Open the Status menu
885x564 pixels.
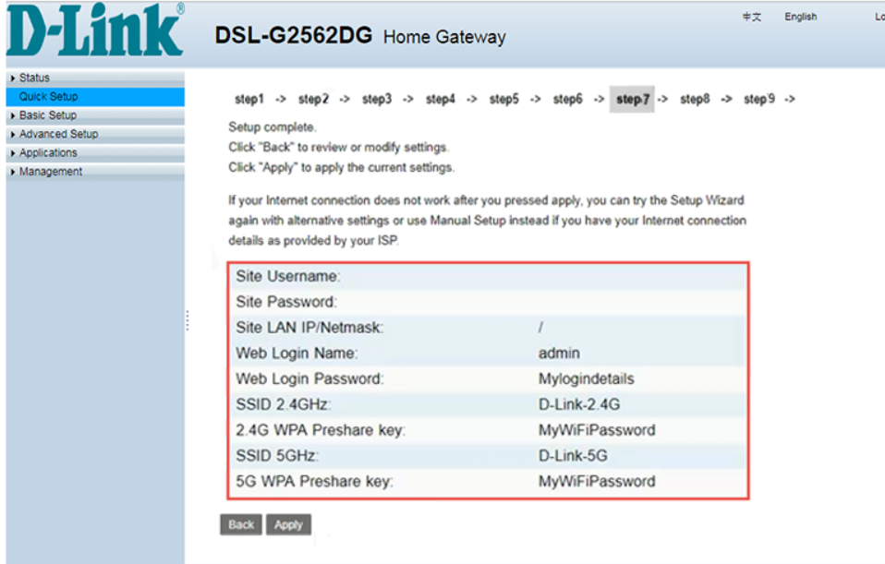point(34,78)
